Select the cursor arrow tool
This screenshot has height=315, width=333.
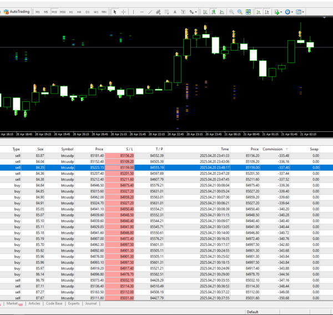pos(115,11)
